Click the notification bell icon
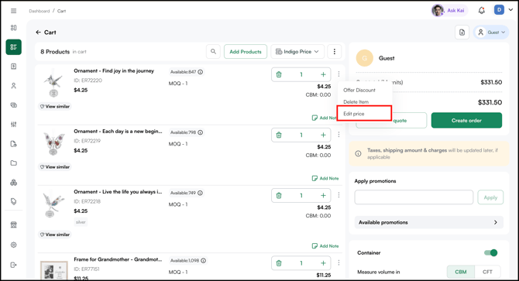Image resolution: width=519 pixels, height=281 pixels. [x=482, y=11]
